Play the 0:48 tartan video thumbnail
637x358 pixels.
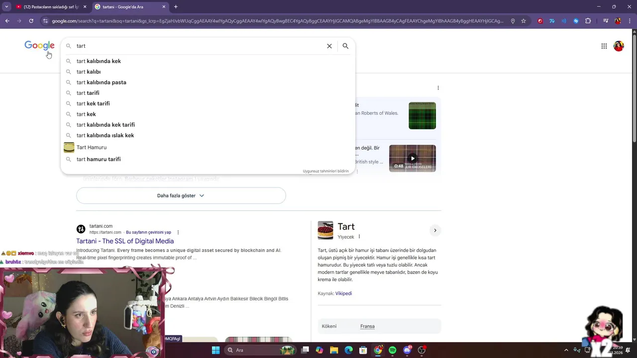click(413, 158)
